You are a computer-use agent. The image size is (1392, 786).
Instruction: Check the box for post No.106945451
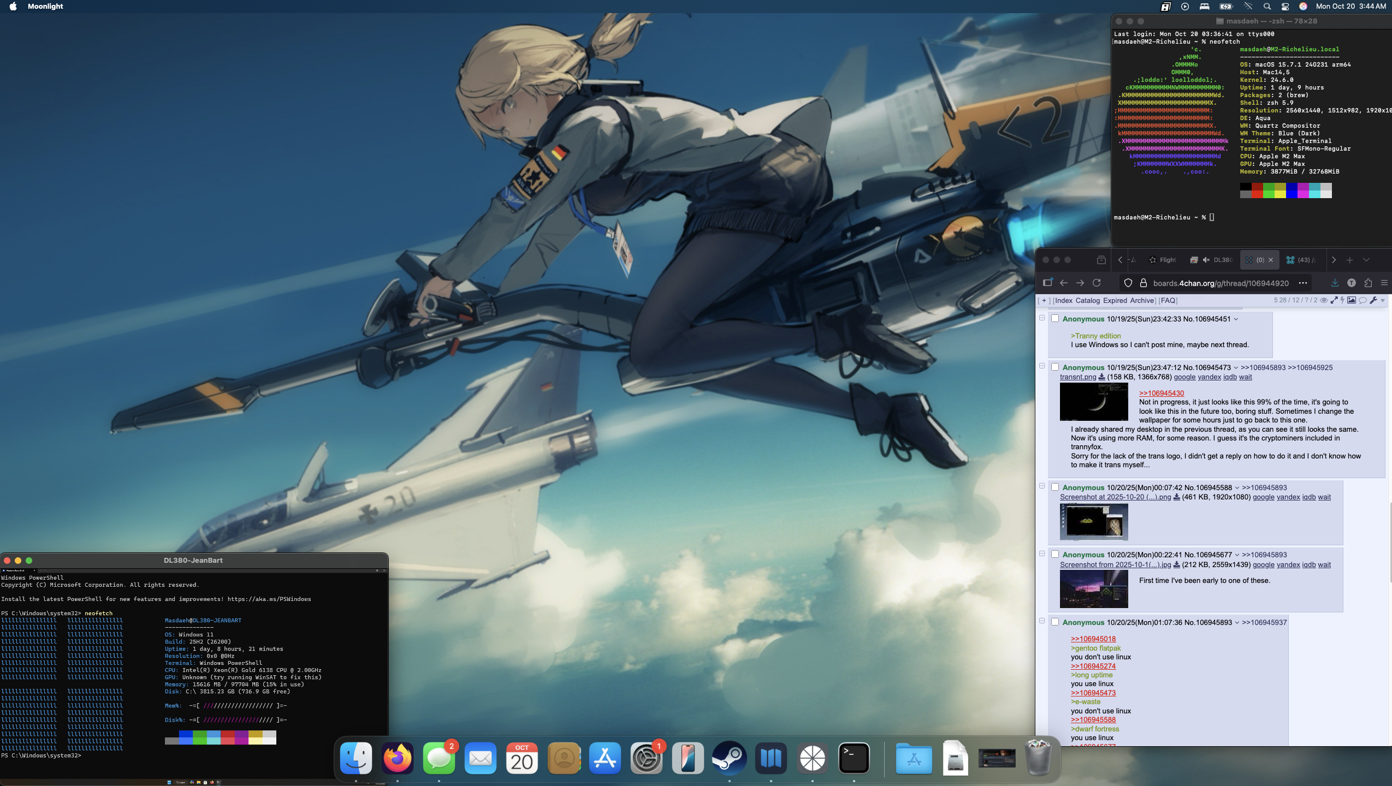(x=1055, y=319)
